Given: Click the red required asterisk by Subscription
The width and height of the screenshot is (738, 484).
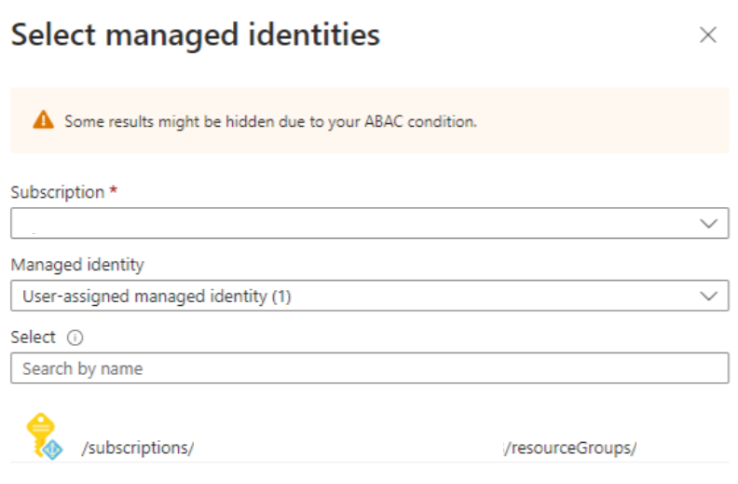Looking at the screenshot, I should click(x=114, y=192).
